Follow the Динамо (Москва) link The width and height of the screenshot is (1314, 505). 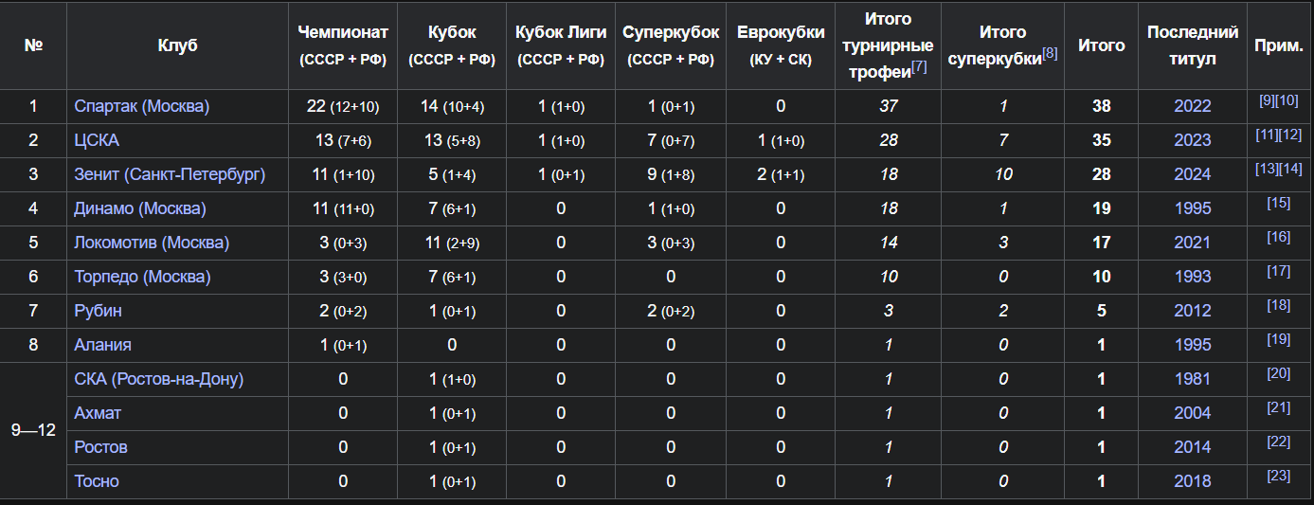[x=140, y=208]
